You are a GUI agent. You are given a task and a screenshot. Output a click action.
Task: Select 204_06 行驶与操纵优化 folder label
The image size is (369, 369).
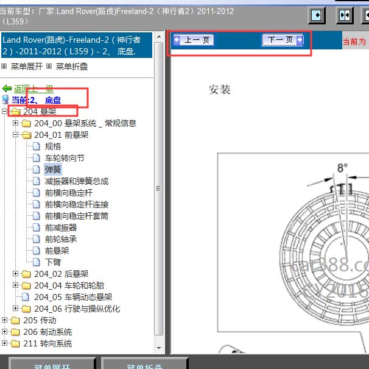[77, 309]
